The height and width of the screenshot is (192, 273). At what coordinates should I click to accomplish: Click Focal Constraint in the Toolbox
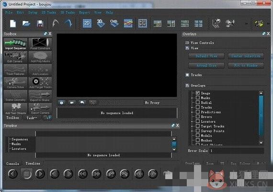tap(40, 44)
